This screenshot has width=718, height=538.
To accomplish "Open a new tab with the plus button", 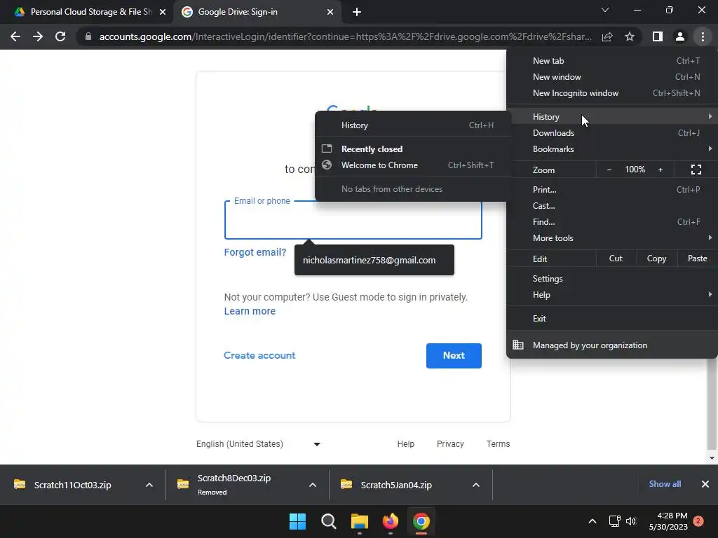I will coord(357,12).
